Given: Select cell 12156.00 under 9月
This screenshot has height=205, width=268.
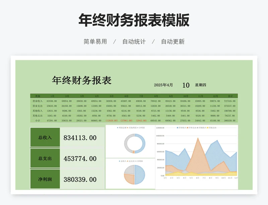Looking at the screenshot, I should tap(171, 111).
